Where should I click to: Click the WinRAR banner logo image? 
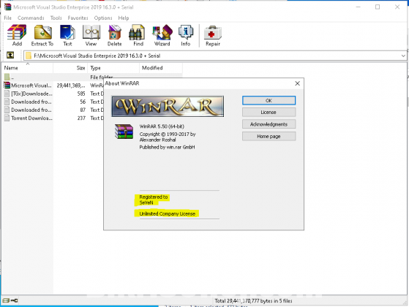pyautogui.click(x=168, y=106)
